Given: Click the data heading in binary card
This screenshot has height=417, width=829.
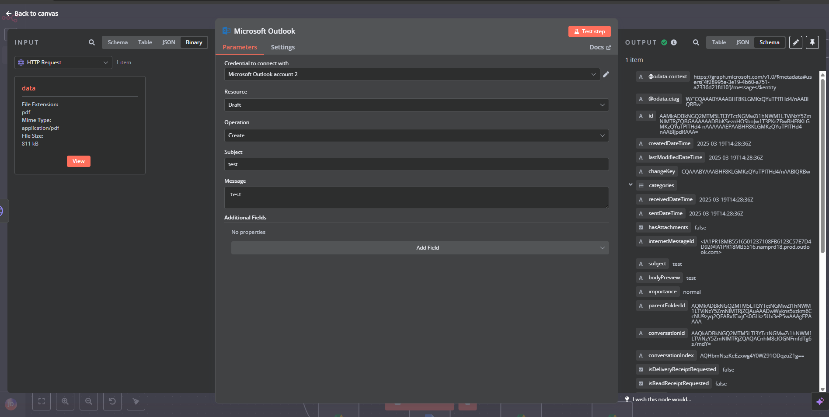Looking at the screenshot, I should coord(29,88).
